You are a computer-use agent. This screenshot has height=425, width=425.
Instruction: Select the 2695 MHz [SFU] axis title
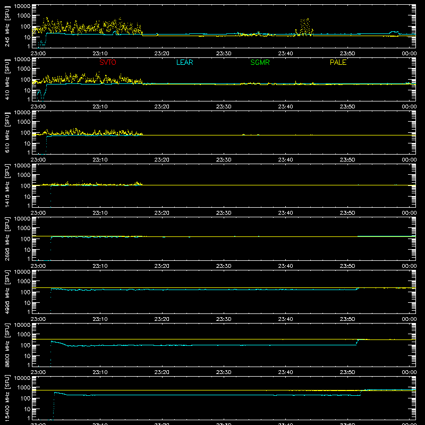(x=7, y=239)
